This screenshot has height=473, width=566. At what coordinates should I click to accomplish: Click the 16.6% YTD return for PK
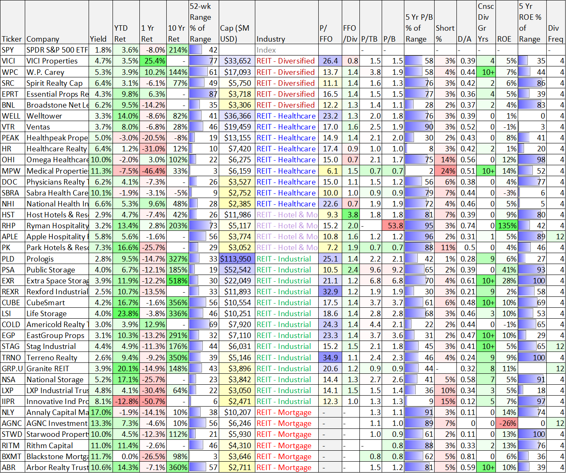[x=126, y=247]
